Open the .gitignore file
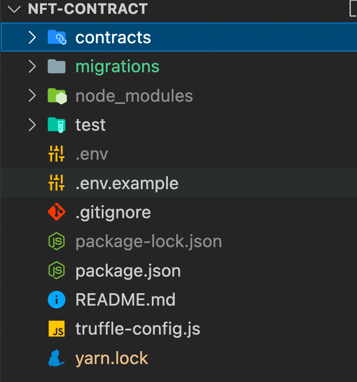357x382 pixels. click(x=113, y=212)
